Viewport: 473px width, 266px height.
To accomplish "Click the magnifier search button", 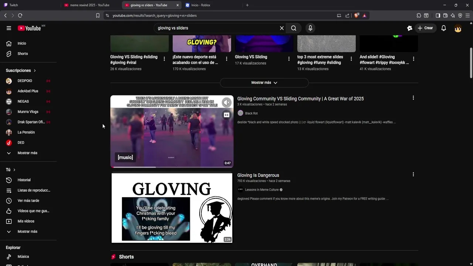I will pos(293,28).
